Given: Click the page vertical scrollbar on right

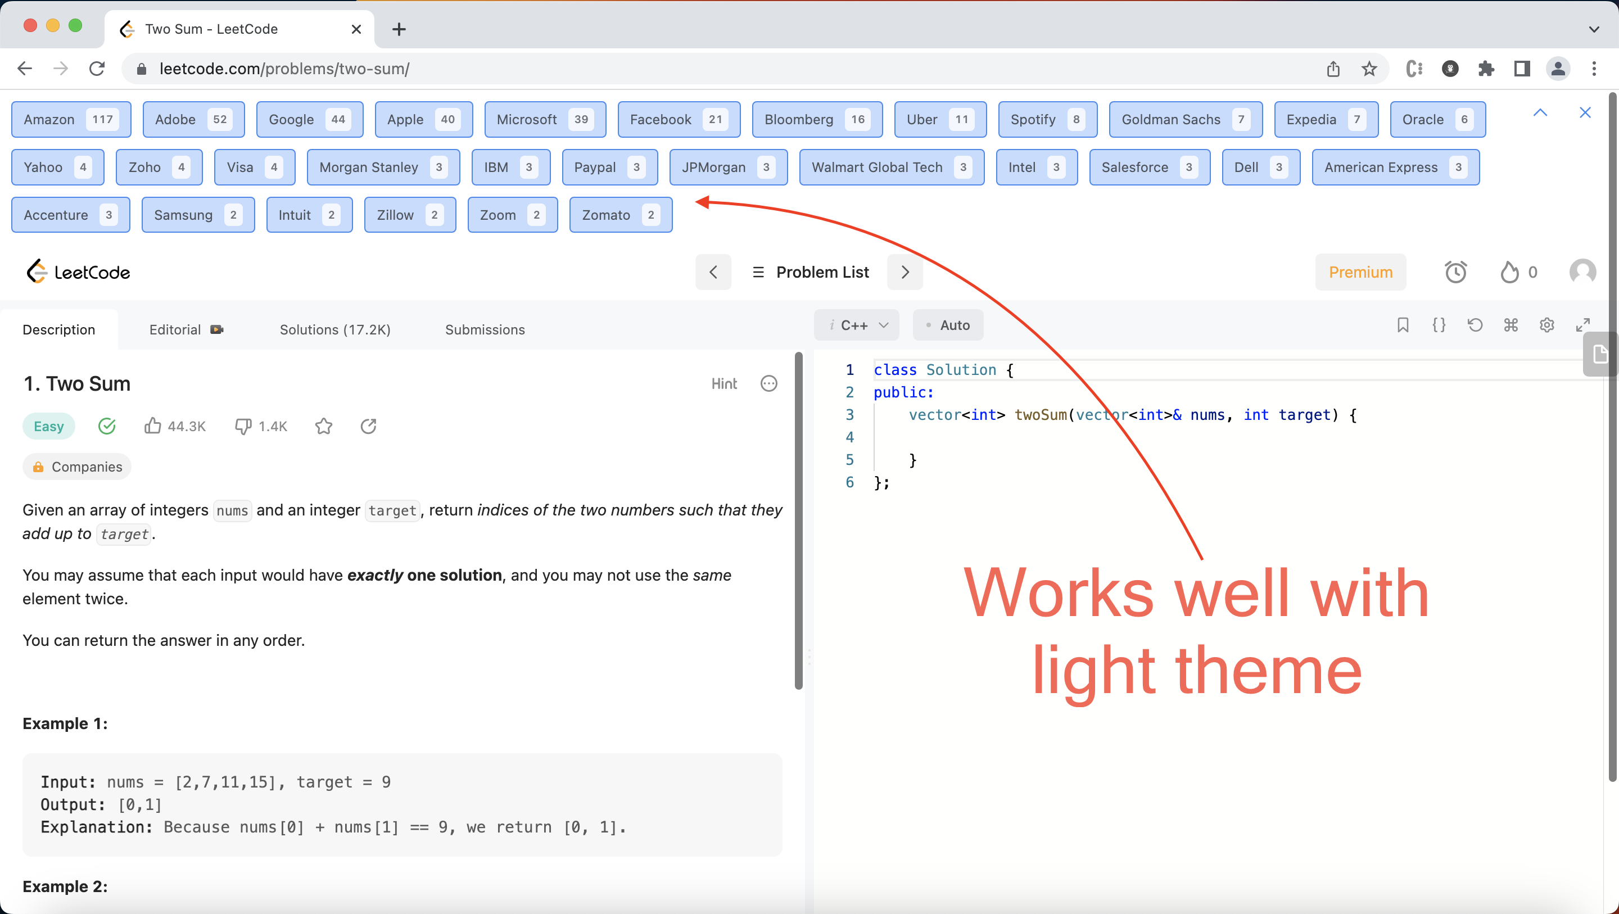Looking at the screenshot, I should [1613, 437].
